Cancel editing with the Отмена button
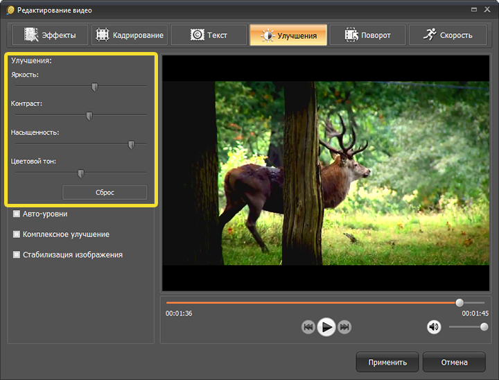499x380 pixels. coord(454,362)
